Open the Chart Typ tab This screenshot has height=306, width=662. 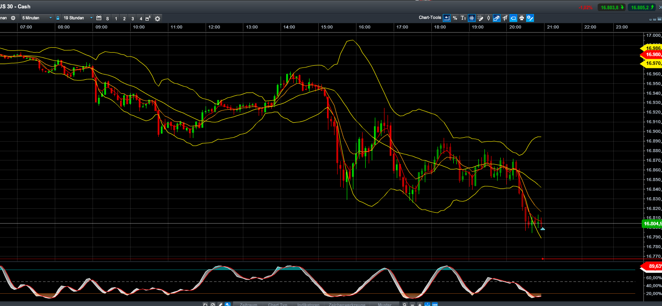point(278,304)
